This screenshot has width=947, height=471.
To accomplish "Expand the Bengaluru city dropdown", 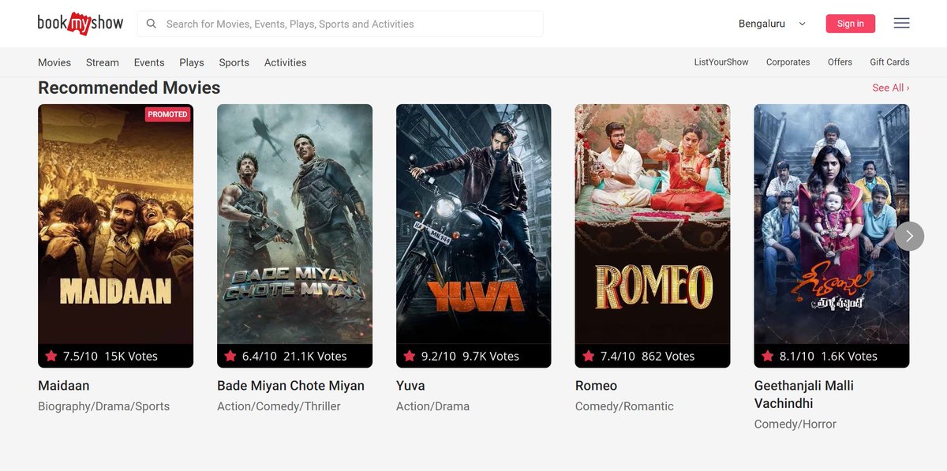I will point(772,24).
